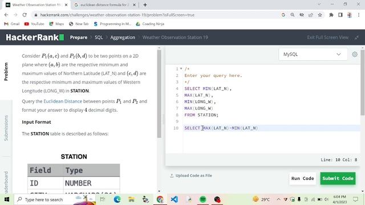This screenshot has height=205, width=365.
Task: Click the share page icon
Action: pyautogui.click(x=311, y=15)
